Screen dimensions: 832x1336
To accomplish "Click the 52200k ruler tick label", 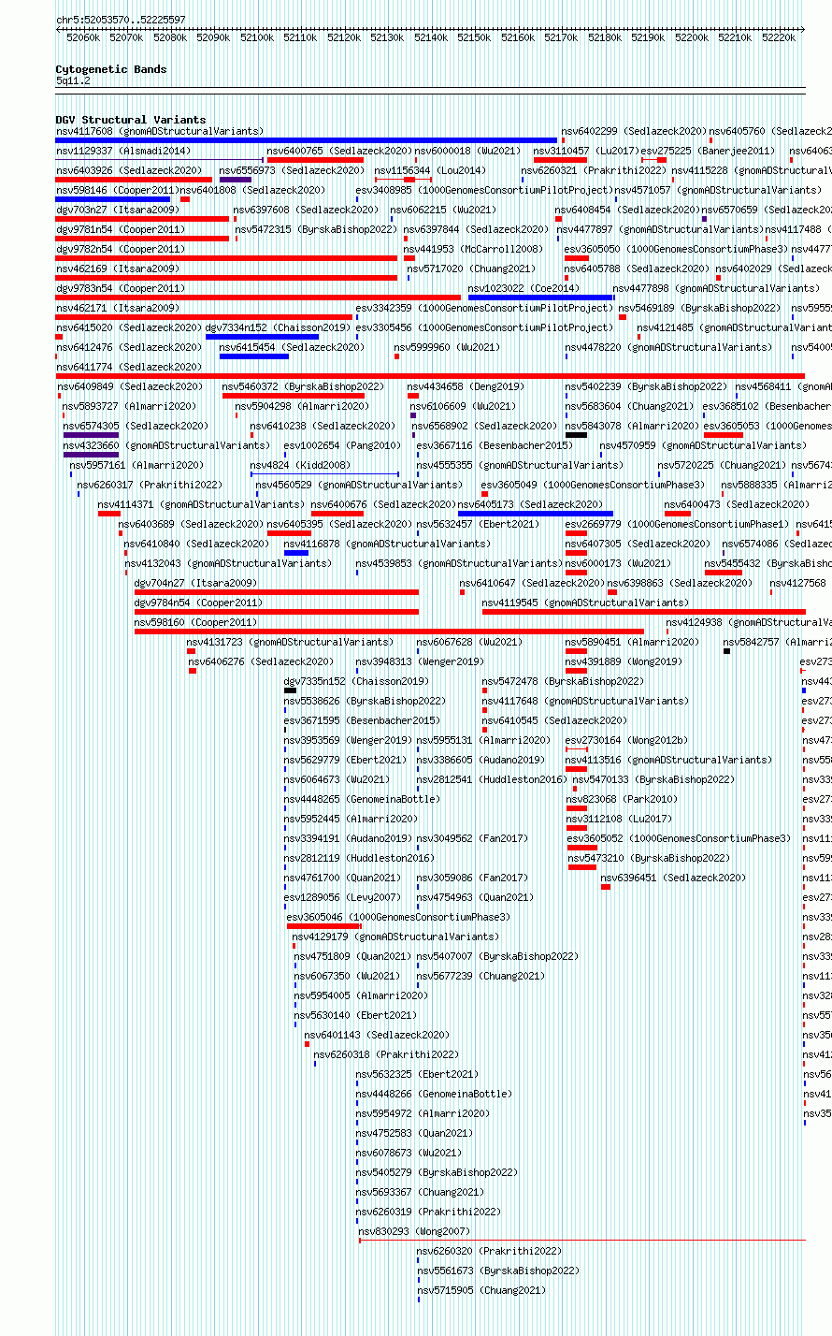I will coord(691,37).
